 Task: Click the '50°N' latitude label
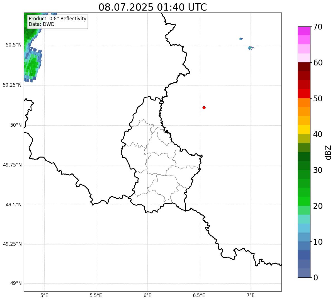click(x=16, y=125)
